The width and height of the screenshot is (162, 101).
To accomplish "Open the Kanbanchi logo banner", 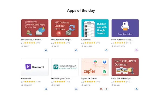I will pyautogui.click(x=35, y=67).
